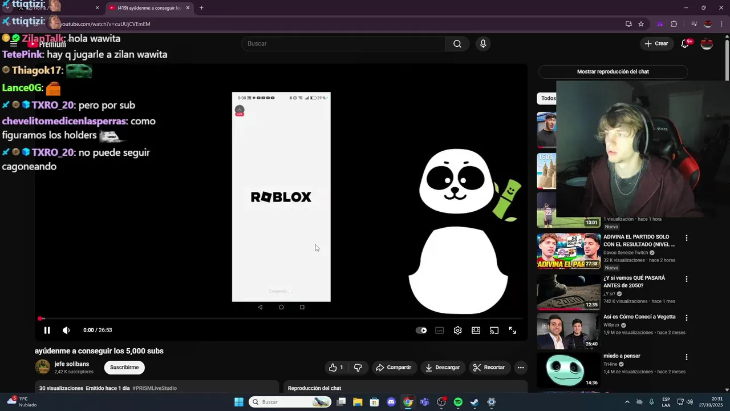Viewport: 730px width, 411px height.
Task: Open Discord from the taskbar
Action: pyautogui.click(x=391, y=402)
